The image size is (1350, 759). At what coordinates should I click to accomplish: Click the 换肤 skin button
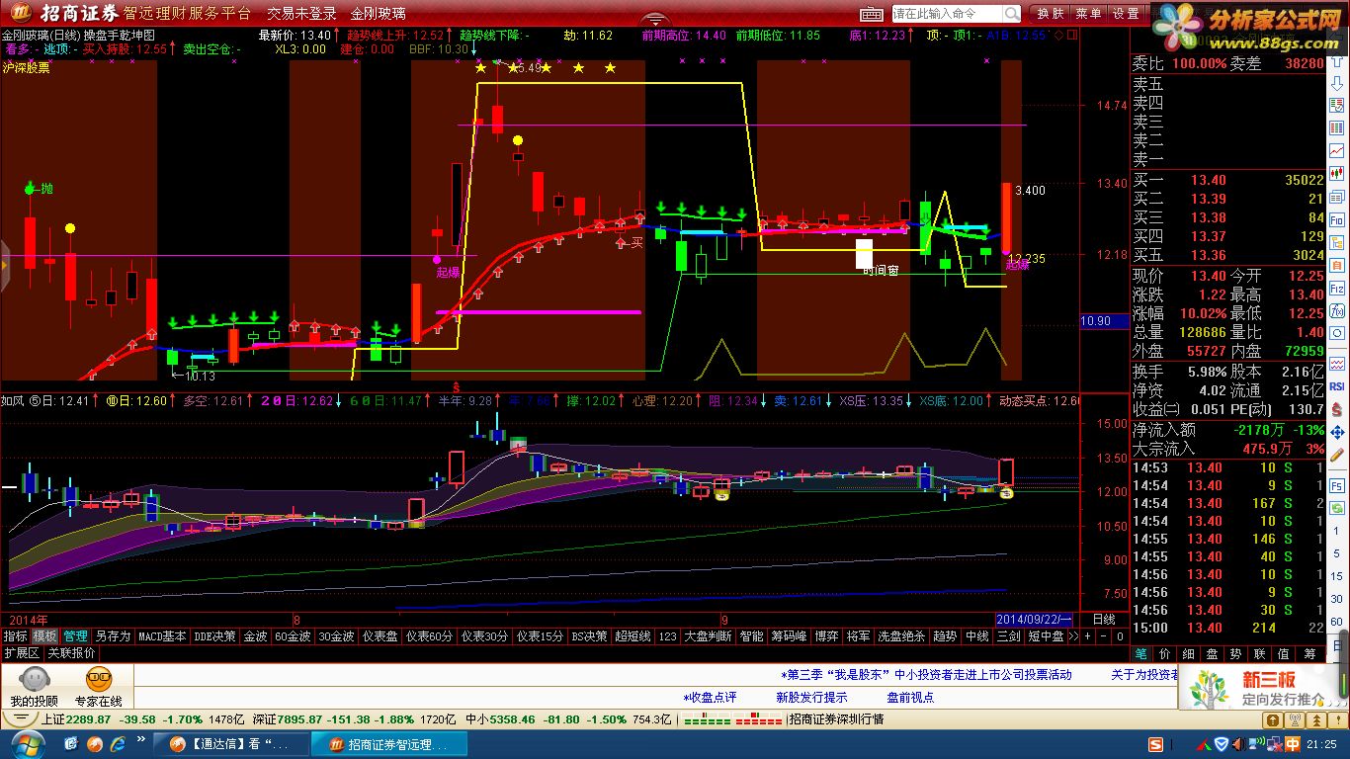coord(1050,14)
